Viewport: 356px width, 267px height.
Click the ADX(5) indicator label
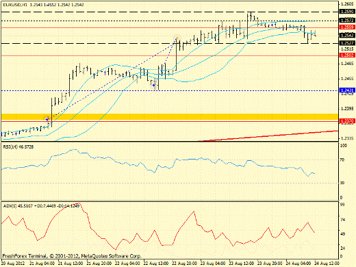click(x=41, y=206)
